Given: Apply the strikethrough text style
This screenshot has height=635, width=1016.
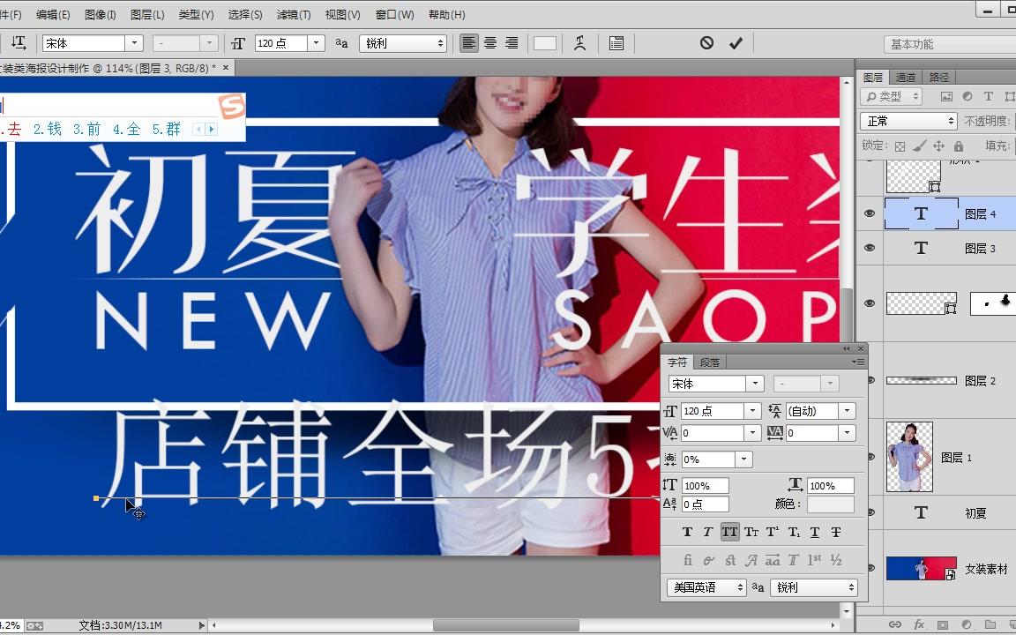Looking at the screenshot, I should click(833, 532).
